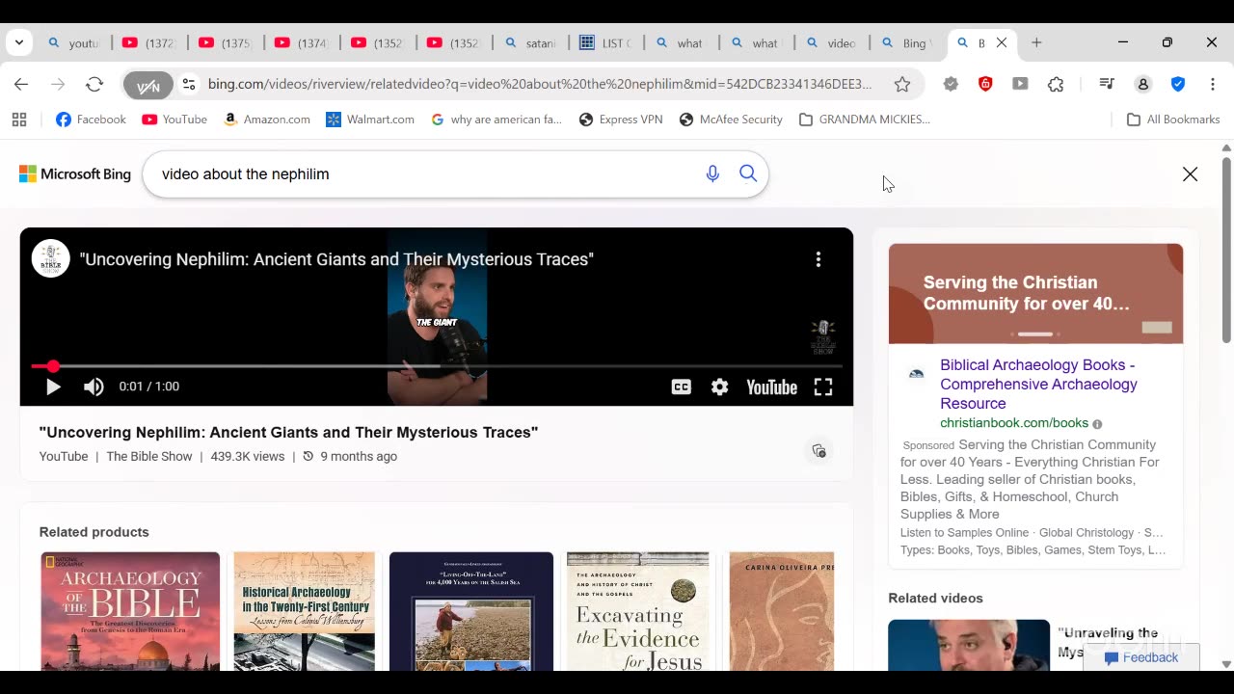
Task: Open the media controls toolbar icon
Action: pos(1107,84)
